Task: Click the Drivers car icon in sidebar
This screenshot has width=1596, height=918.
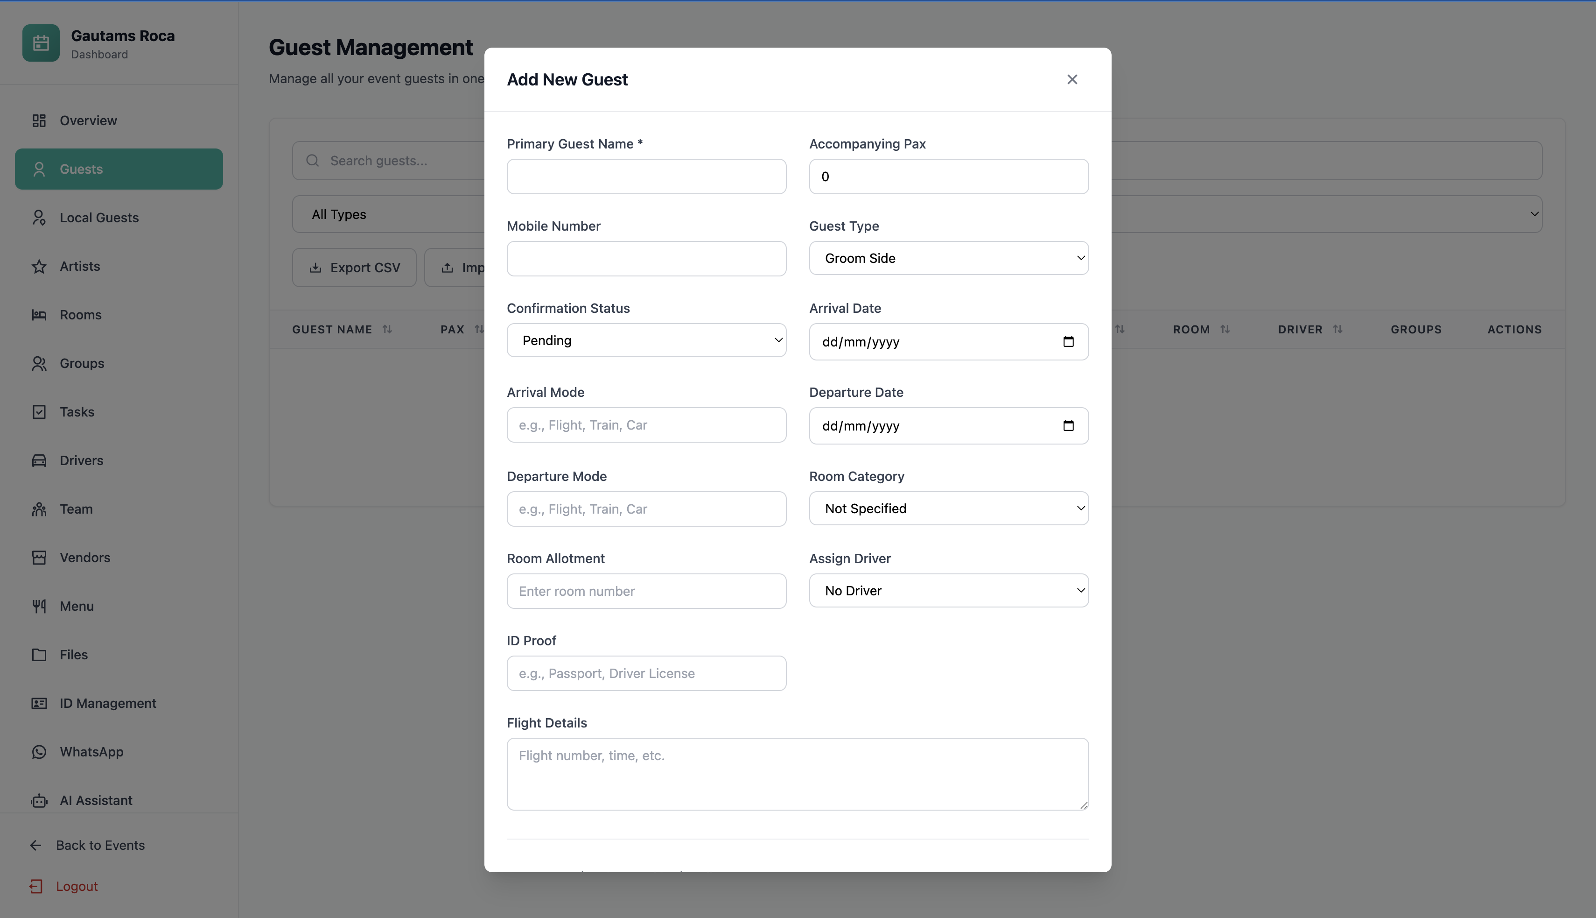Action: pos(39,460)
